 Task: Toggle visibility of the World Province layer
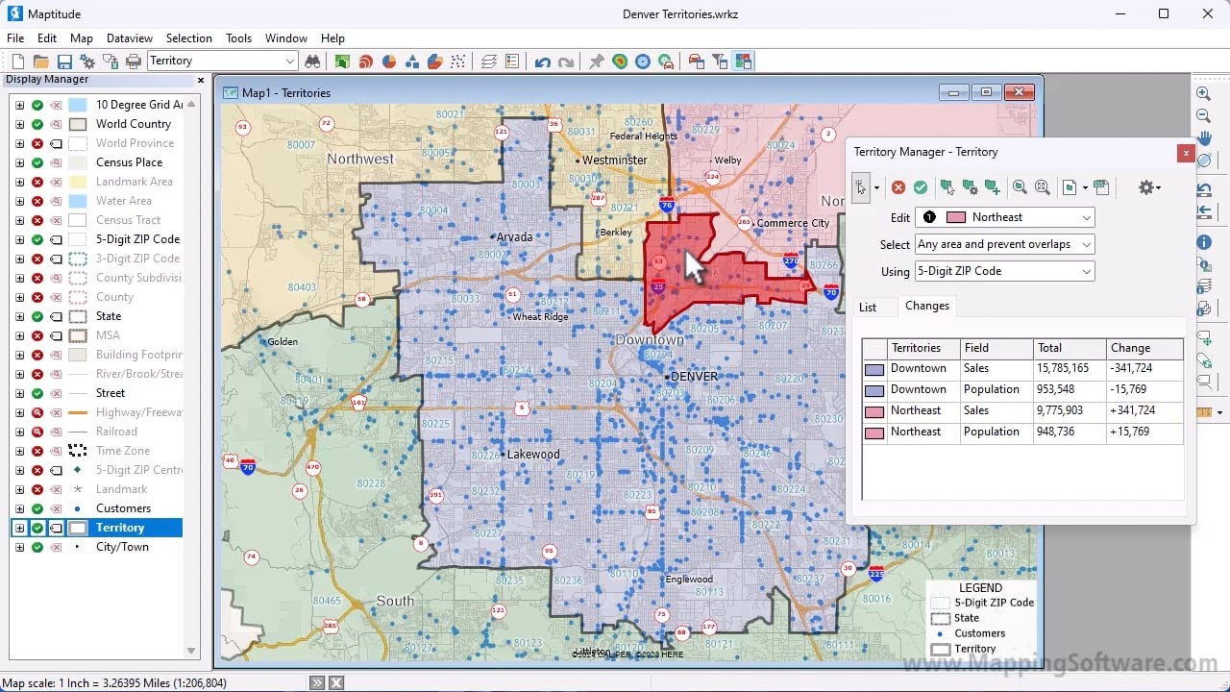click(37, 143)
